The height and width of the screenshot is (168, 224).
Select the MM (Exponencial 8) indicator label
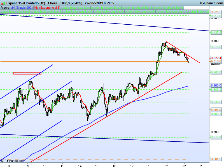pyautogui.click(x=47, y=8)
